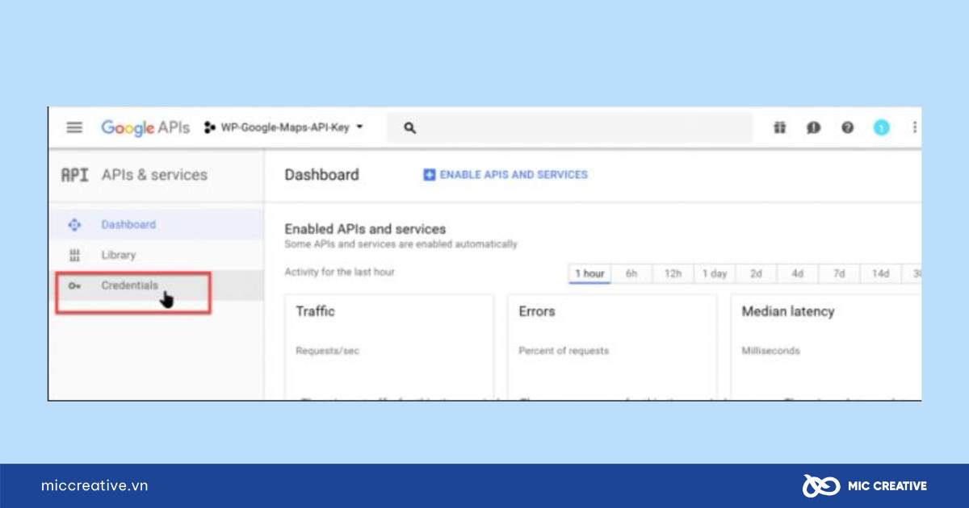
Task: Click the Enabled APIs and services heading
Action: 365,229
